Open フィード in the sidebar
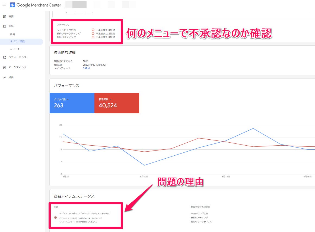The width and height of the screenshot is (315, 232). (x=15, y=49)
